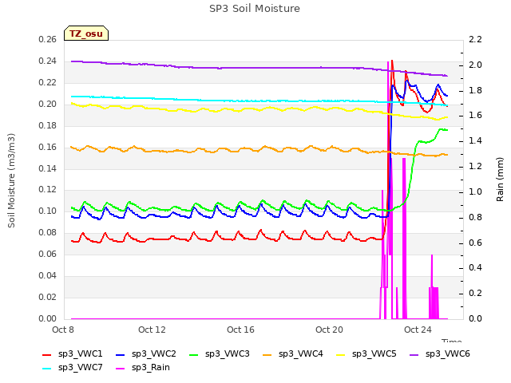The image size is (511, 383).
Task: Click the TZ_osu annotation label
Action: click(x=86, y=34)
